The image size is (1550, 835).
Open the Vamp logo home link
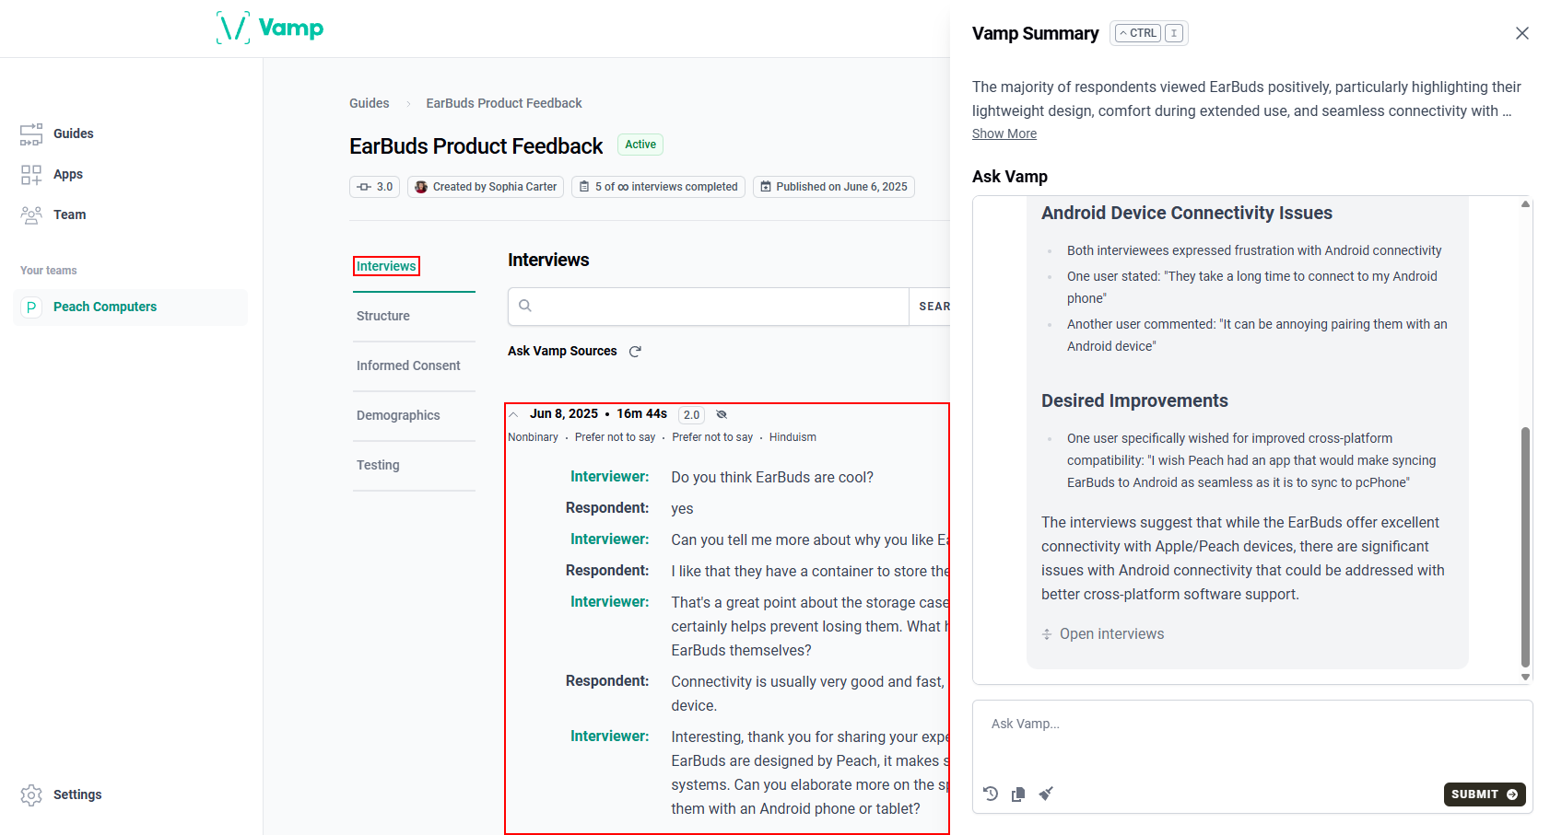coord(270,28)
